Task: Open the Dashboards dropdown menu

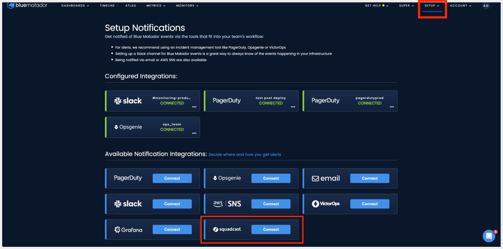Action: pos(75,6)
